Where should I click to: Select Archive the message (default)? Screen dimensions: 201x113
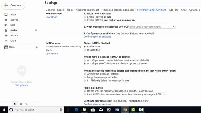[85, 74]
